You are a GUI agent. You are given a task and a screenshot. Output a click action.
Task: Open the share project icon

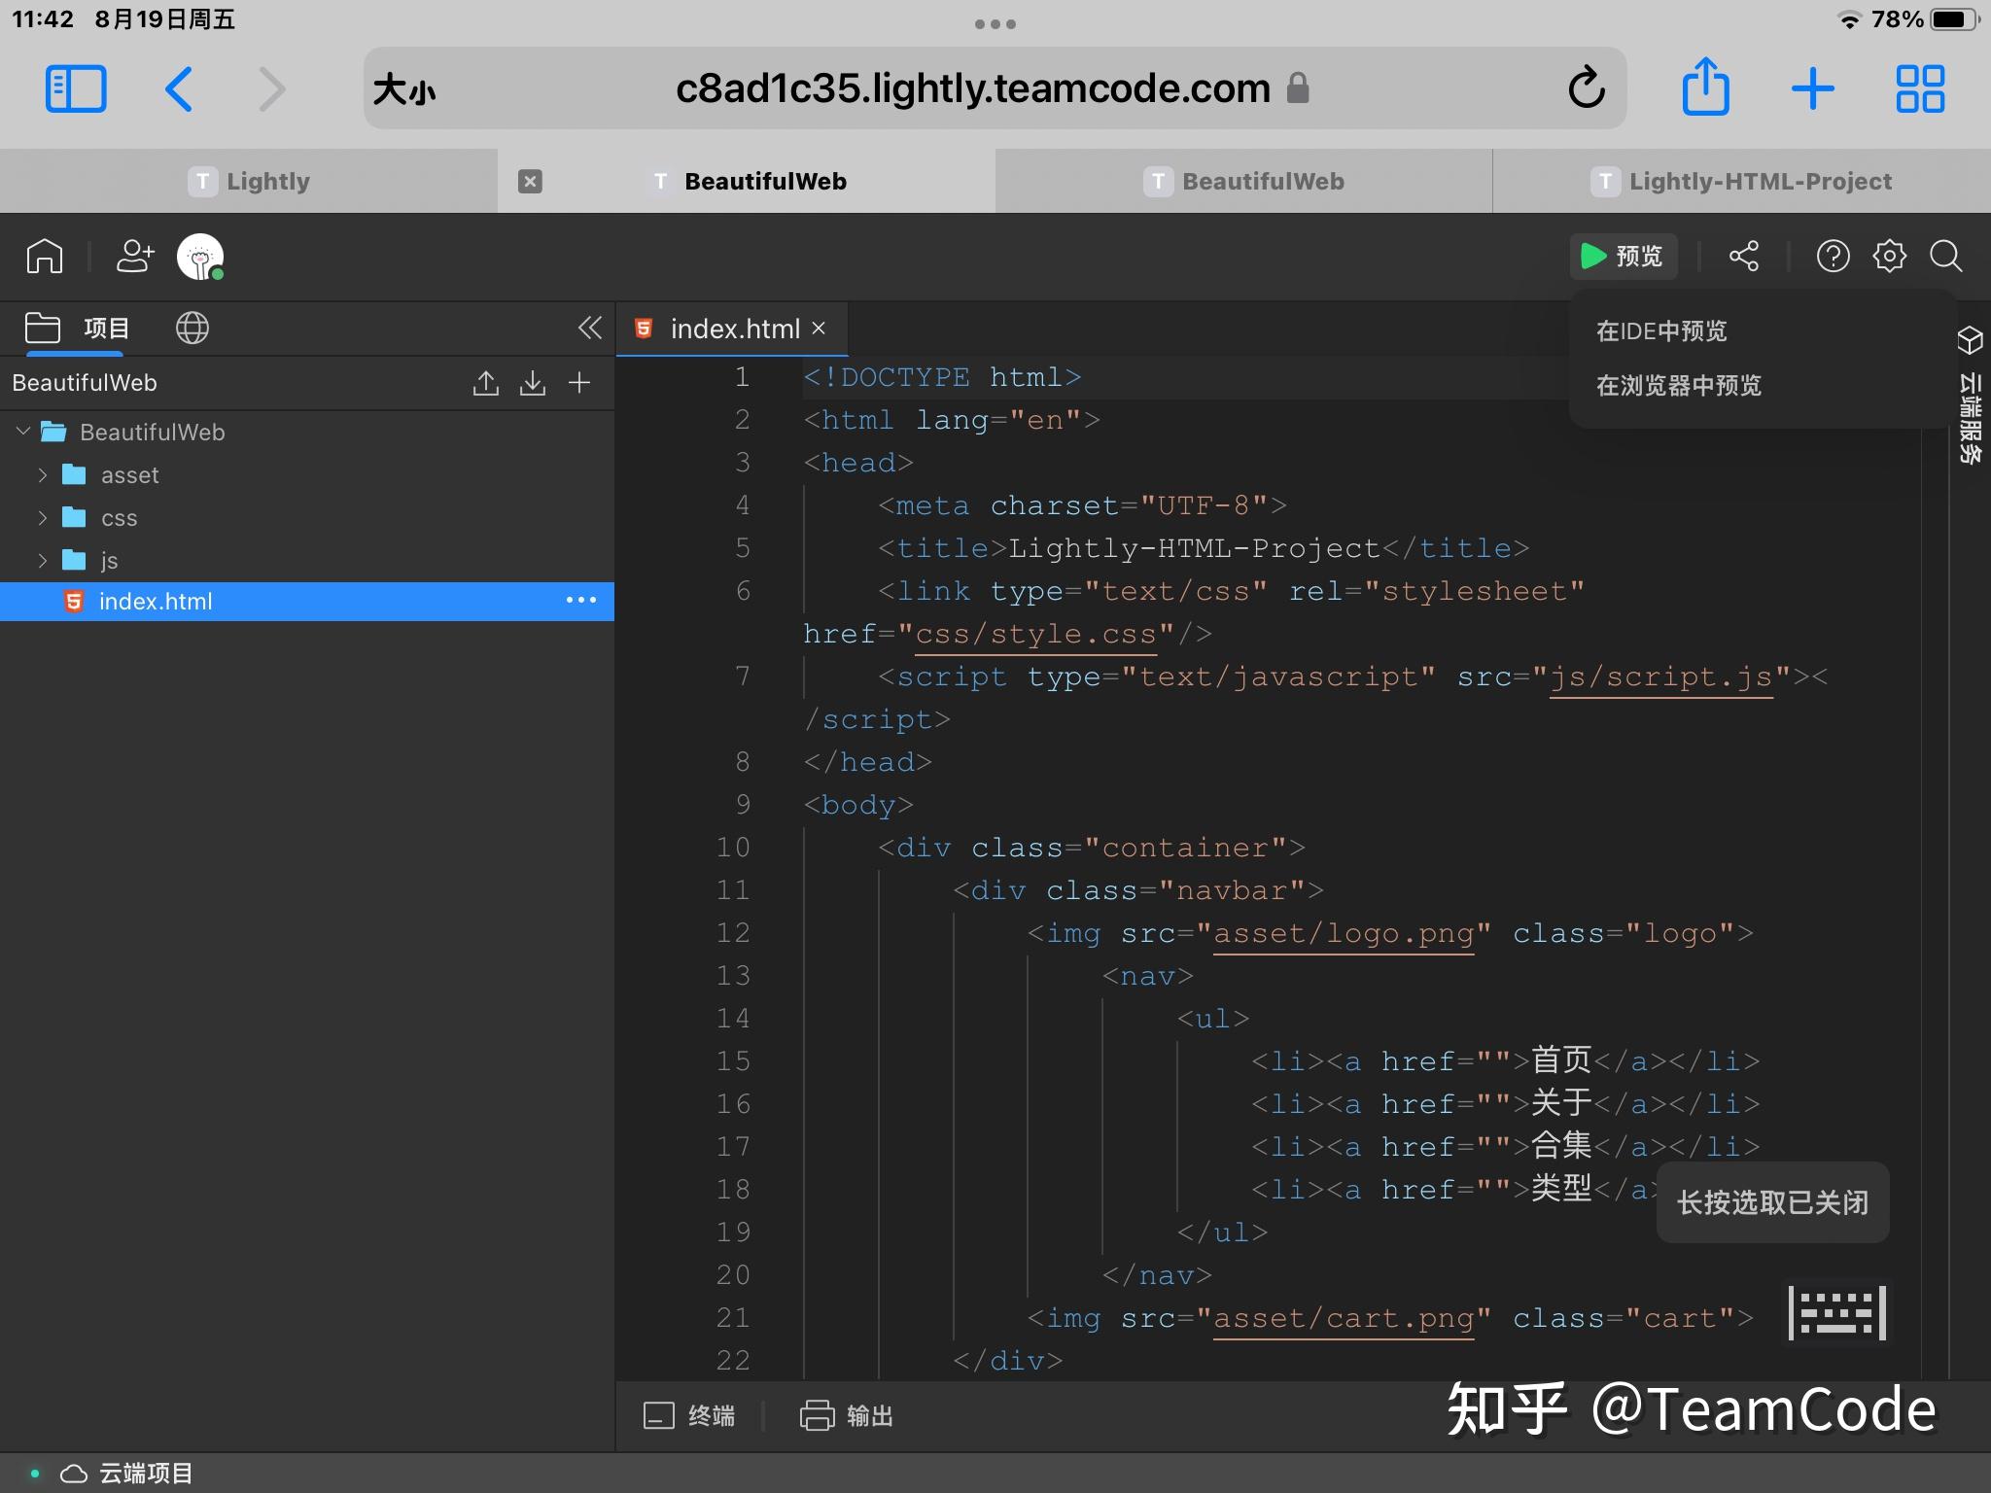[x=1744, y=257]
